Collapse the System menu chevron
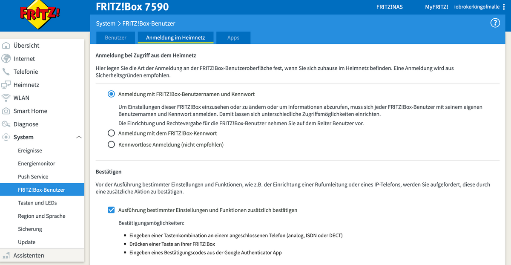Screen dimensions: 511x265 pos(79,137)
